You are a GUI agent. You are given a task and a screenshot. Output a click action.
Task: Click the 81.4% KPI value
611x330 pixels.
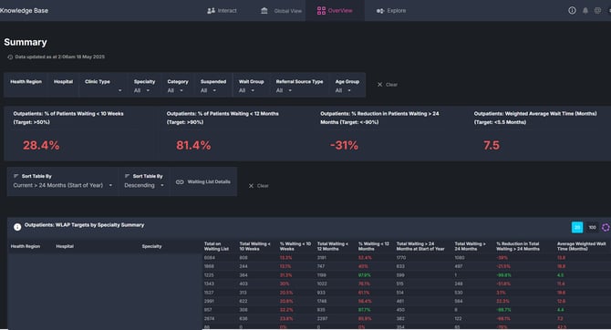pos(193,145)
